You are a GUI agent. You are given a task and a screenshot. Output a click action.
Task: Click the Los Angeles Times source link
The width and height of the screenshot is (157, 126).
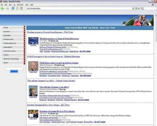click(54, 76)
